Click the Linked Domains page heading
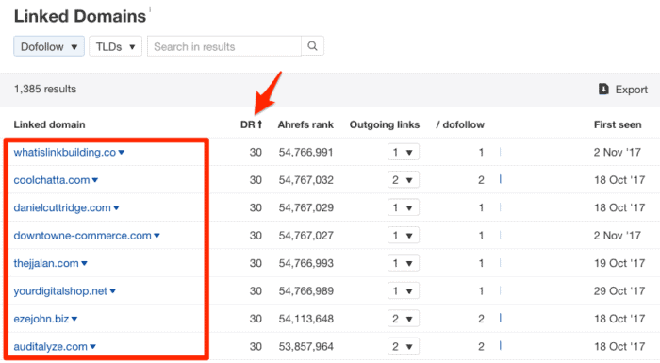This screenshot has width=660, height=363. [x=80, y=16]
